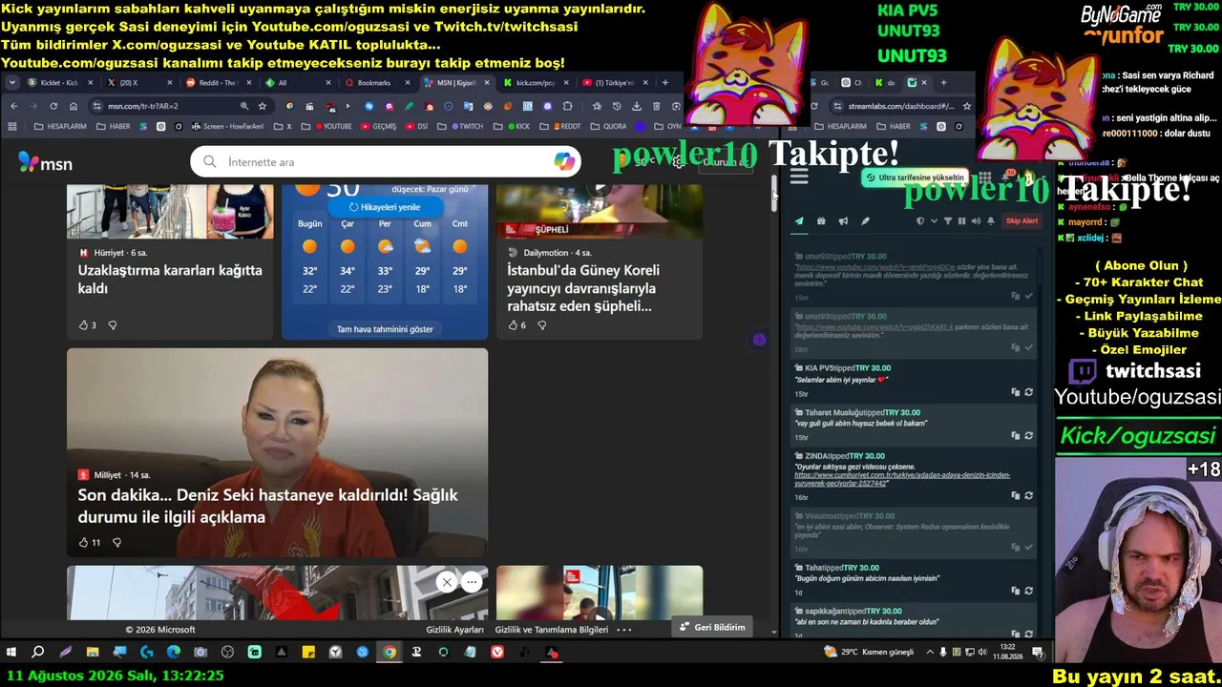The height and width of the screenshot is (687, 1222).
Task: Click the 29°C Kısmen güneşli weather widget
Action: [x=871, y=653]
